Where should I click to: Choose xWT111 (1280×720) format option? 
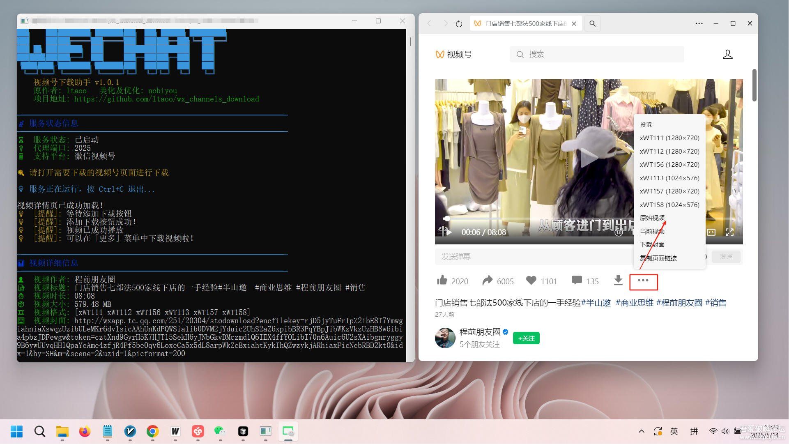pyautogui.click(x=669, y=138)
